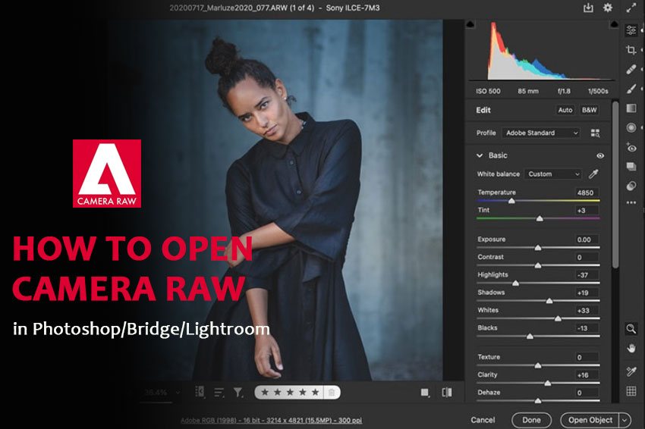Toggle shadow clipping warning in histogram

tap(470, 24)
